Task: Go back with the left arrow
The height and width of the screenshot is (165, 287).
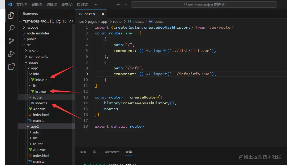Action: (118, 5)
